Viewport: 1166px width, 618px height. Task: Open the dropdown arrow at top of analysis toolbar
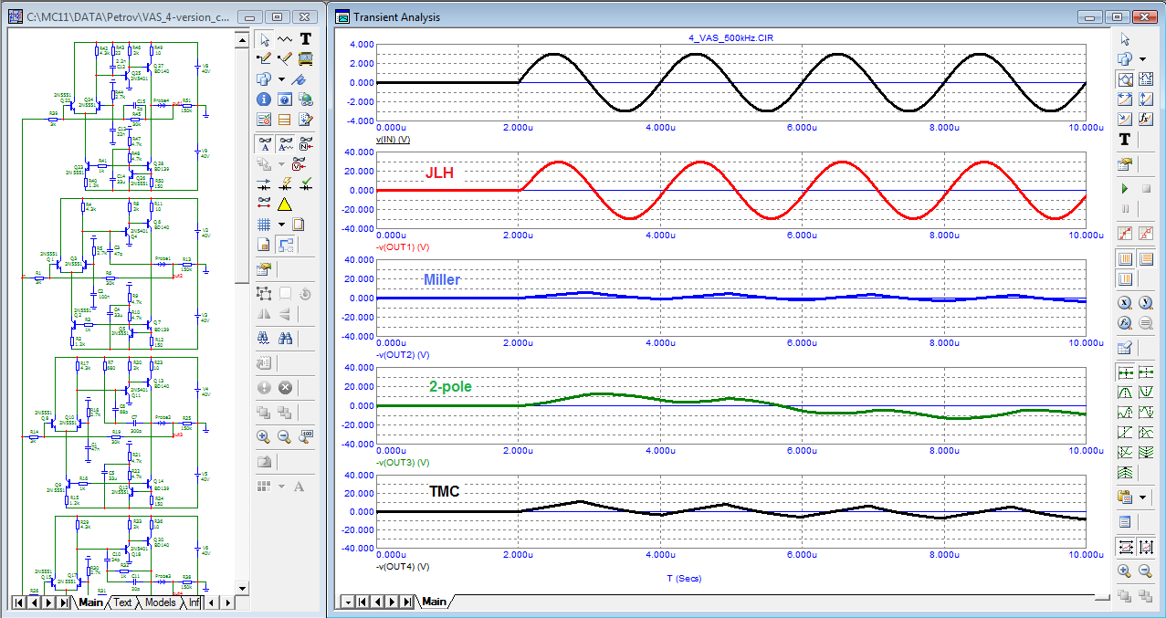(1142, 59)
